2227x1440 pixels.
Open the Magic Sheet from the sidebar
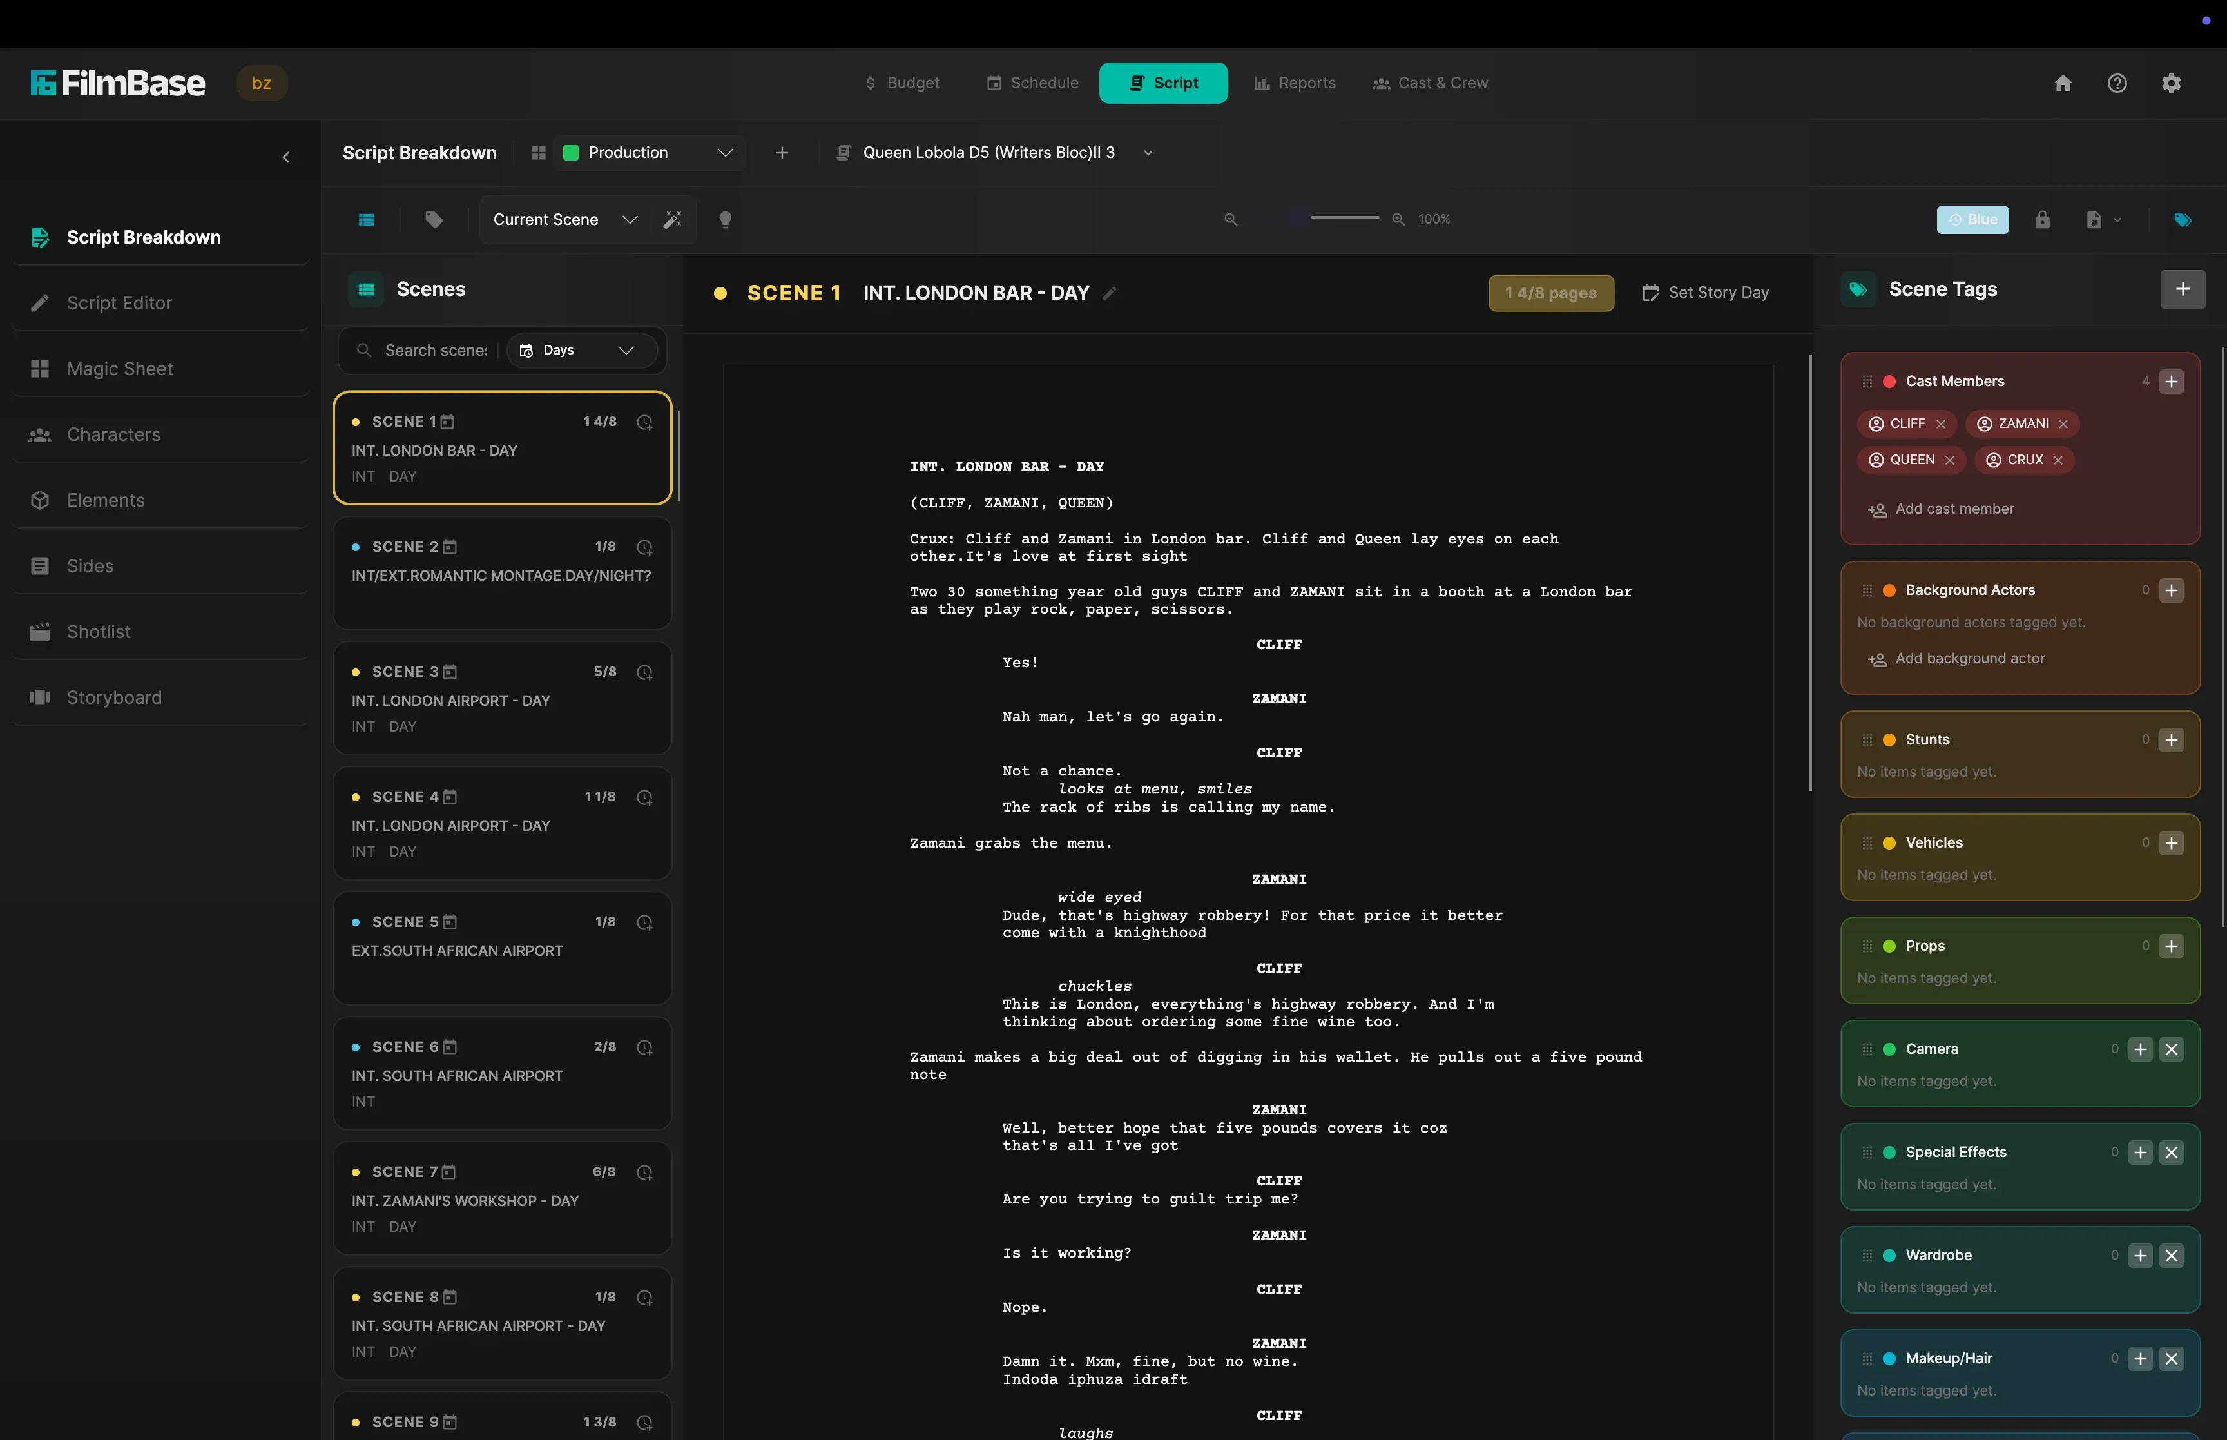121,369
